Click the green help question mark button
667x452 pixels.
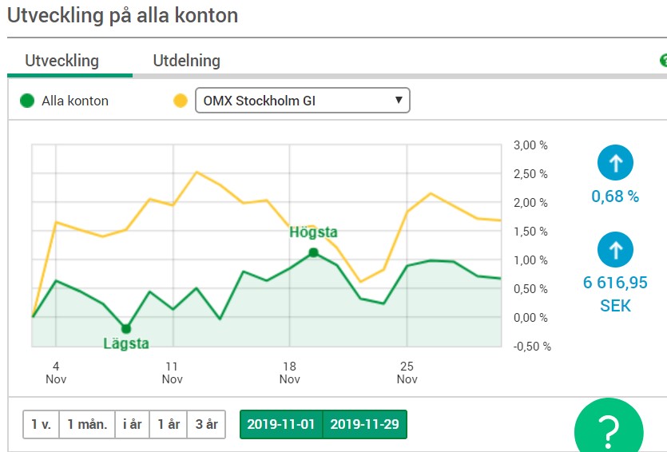coord(609,430)
